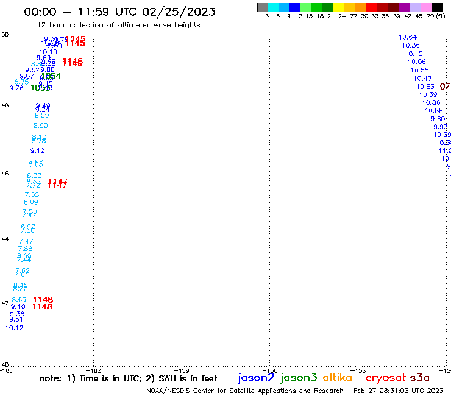Click the 10.10 wave height value
This screenshot has width=451, height=396.
tap(48, 52)
